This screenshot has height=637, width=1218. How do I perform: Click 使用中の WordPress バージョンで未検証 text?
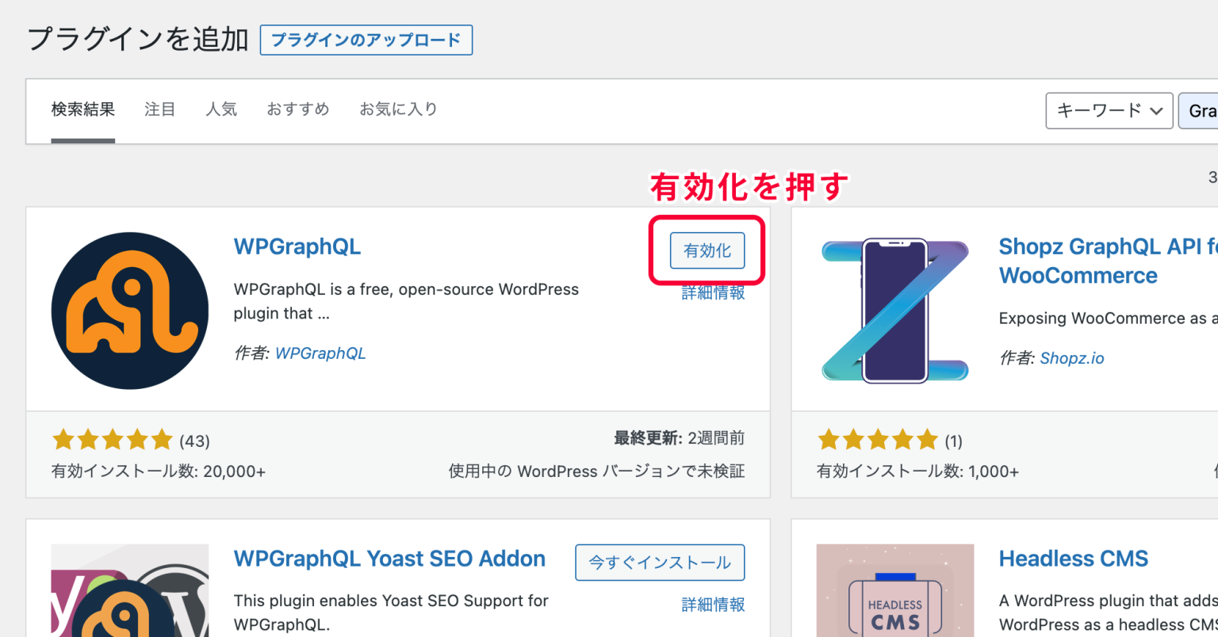pyautogui.click(x=596, y=471)
